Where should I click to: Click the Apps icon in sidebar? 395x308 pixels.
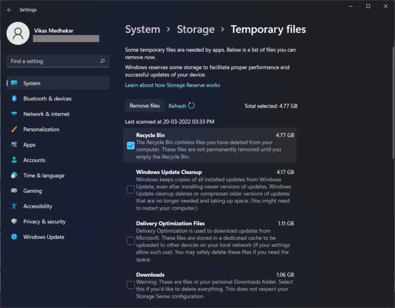tap(14, 145)
